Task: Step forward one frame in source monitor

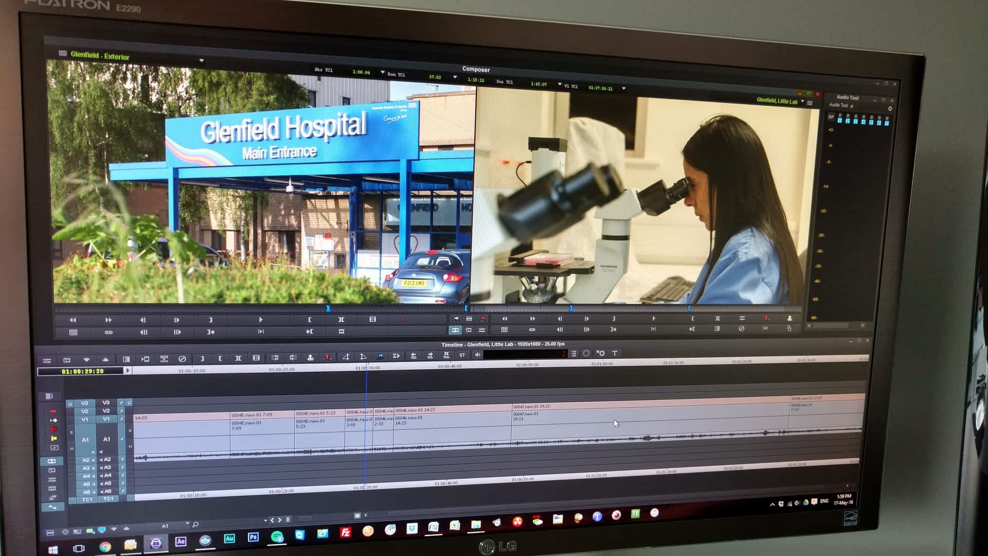Action: tap(177, 320)
